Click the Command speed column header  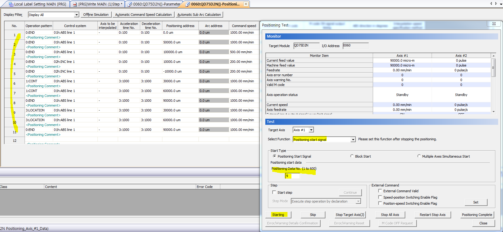click(244, 26)
